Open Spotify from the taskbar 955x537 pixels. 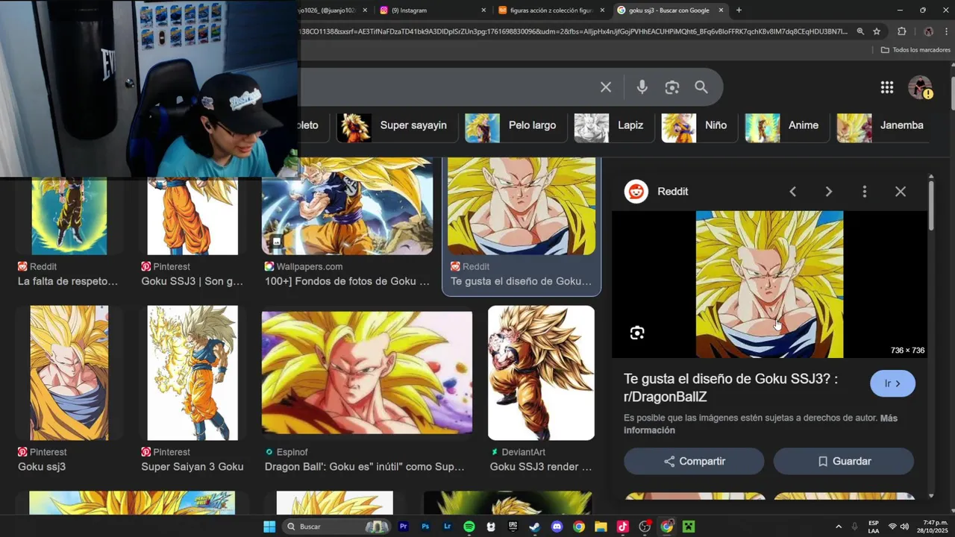tap(469, 527)
